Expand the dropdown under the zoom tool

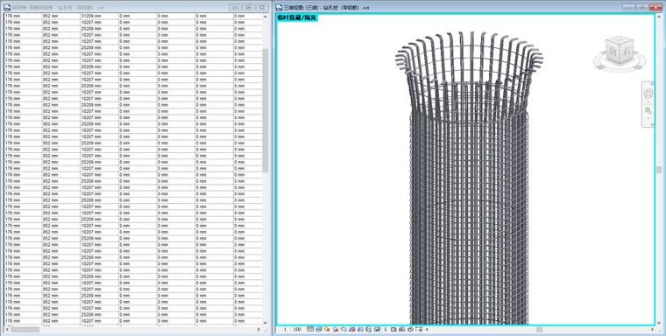[x=648, y=119]
